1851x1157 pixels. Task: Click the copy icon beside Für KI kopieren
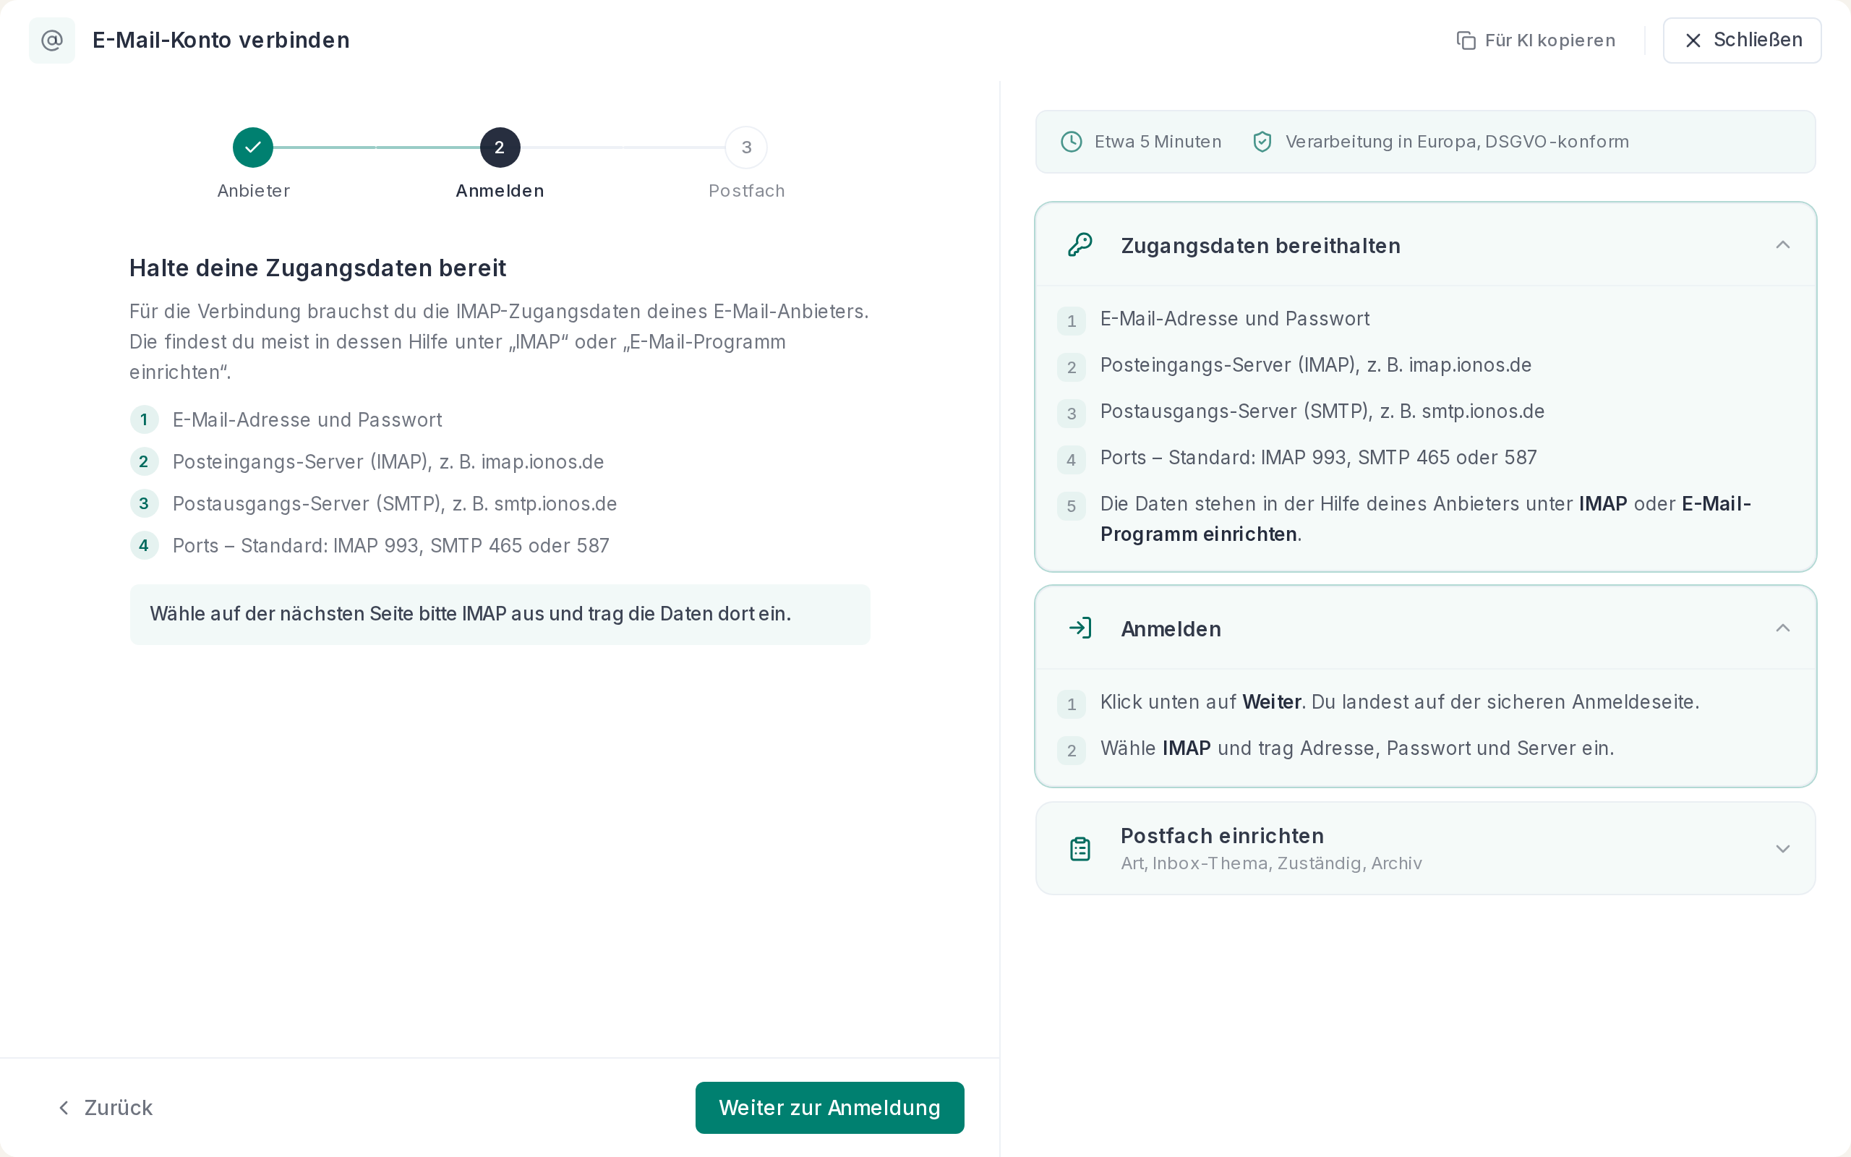[1466, 40]
